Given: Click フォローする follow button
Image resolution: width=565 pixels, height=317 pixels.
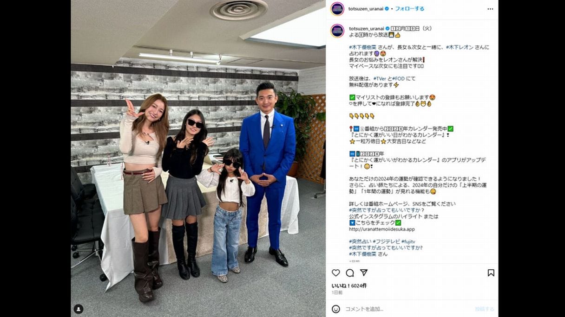Looking at the screenshot, I should [x=409, y=9].
